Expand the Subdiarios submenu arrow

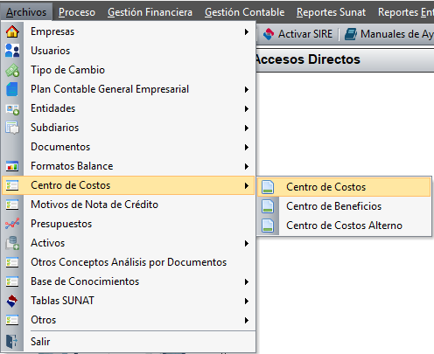coord(247,128)
